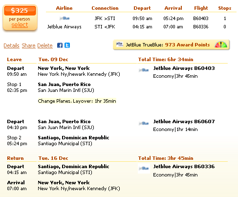Screen dimensions: 238x197
Task: Click the Stops column header
Action: pyautogui.click(x=225, y=8)
